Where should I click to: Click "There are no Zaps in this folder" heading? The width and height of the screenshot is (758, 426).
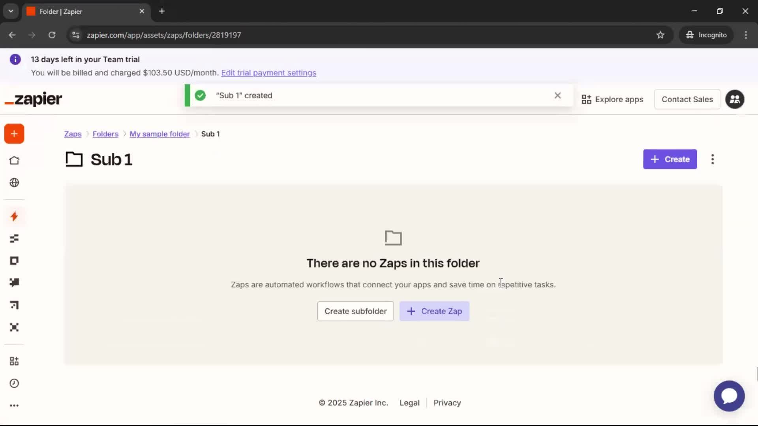[x=393, y=263]
